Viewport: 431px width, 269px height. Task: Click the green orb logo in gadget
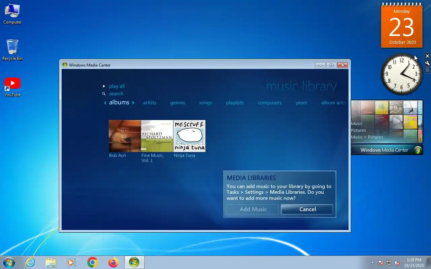point(418,150)
